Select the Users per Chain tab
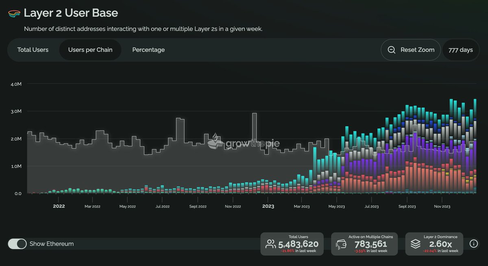 [x=90, y=49]
